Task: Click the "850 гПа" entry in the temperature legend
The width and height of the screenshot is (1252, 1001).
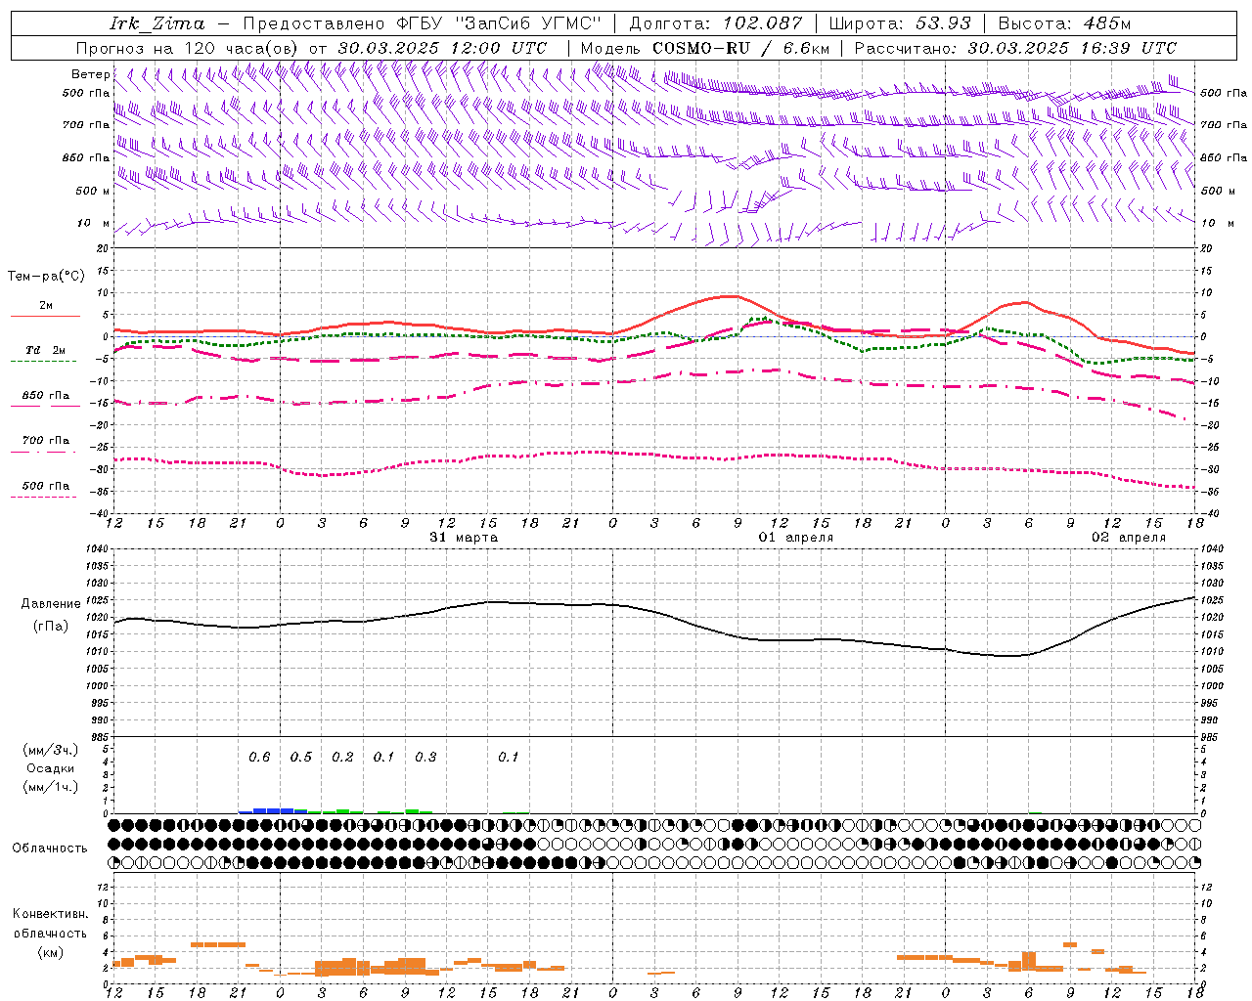Action: tap(45, 399)
